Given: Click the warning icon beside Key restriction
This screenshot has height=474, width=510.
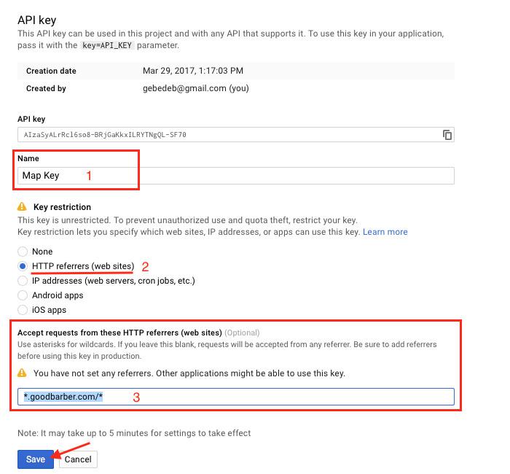Looking at the screenshot, I should pyautogui.click(x=22, y=207).
